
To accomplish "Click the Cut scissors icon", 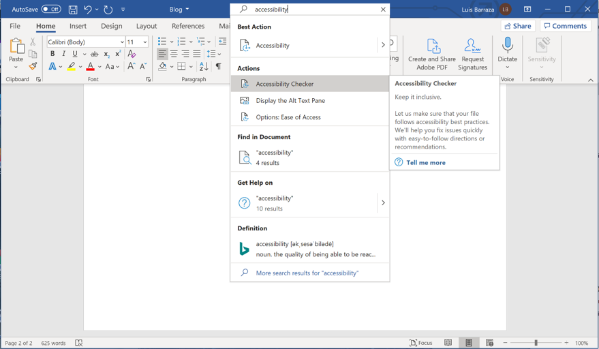I will (x=33, y=42).
